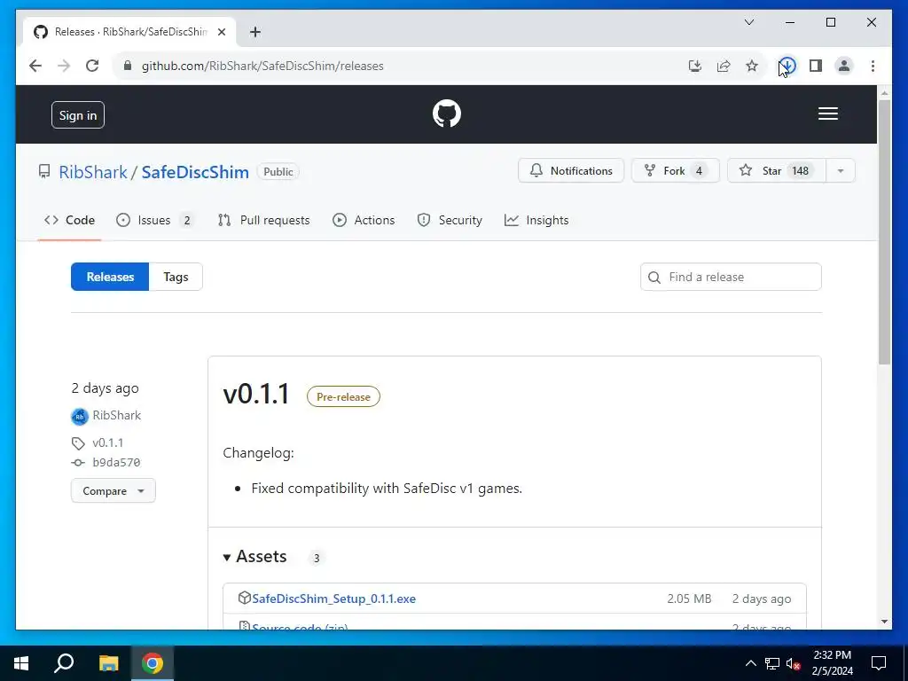Open the v0.1.1 release title
The image size is (908, 681).
[256, 395]
